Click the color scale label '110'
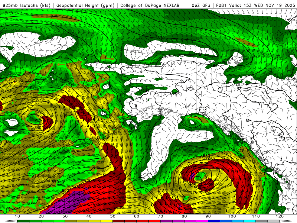The image size is (297, 223). (256, 216)
